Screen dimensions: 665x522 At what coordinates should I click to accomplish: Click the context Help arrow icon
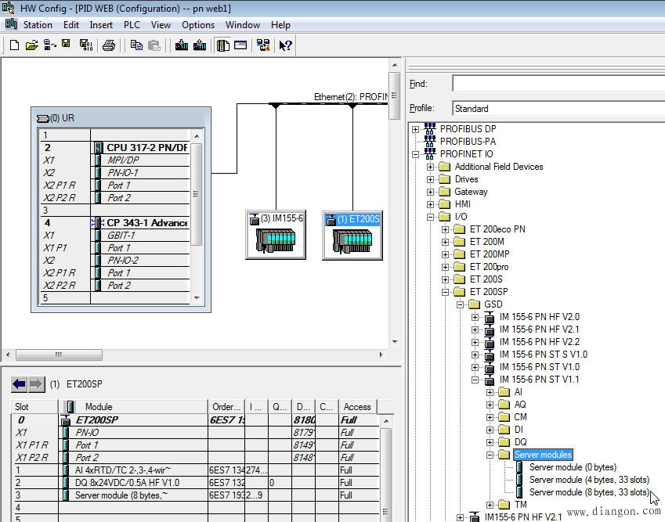(x=285, y=45)
